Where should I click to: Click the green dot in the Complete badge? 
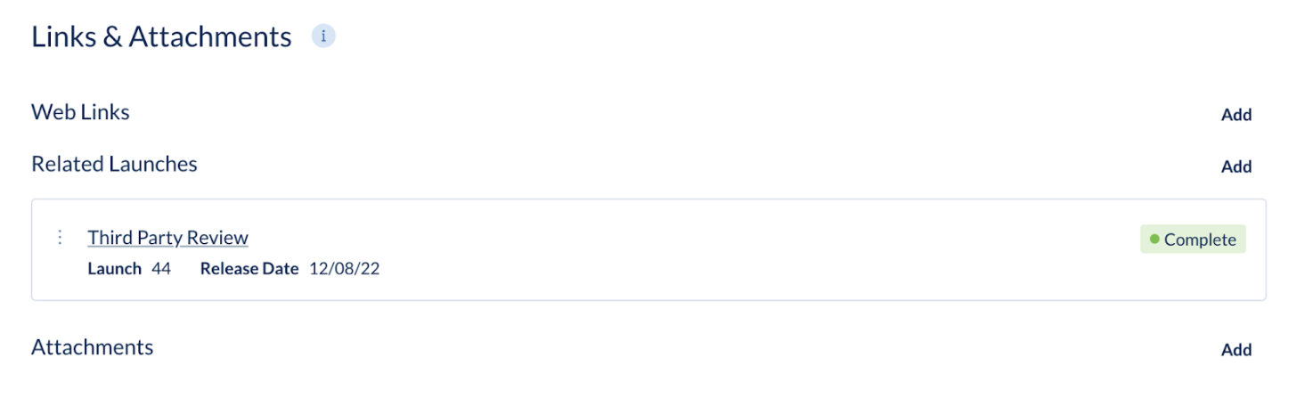coord(1154,239)
